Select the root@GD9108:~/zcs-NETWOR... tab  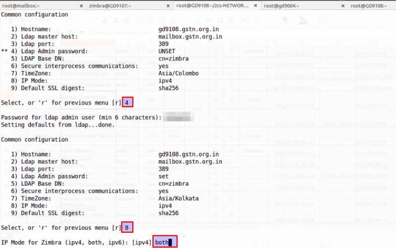217,5
